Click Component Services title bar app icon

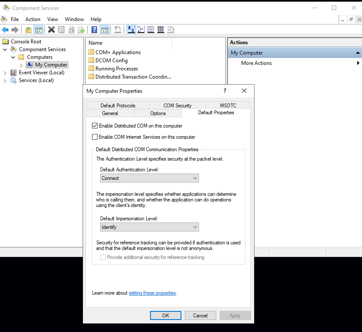(x=6, y=8)
